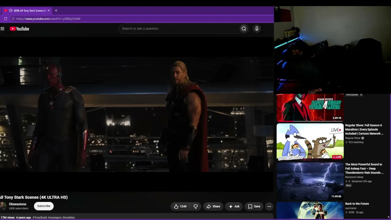Click the 2:49:18 duration badge
Viewport: 391px width, 220px height.
pos(337,118)
